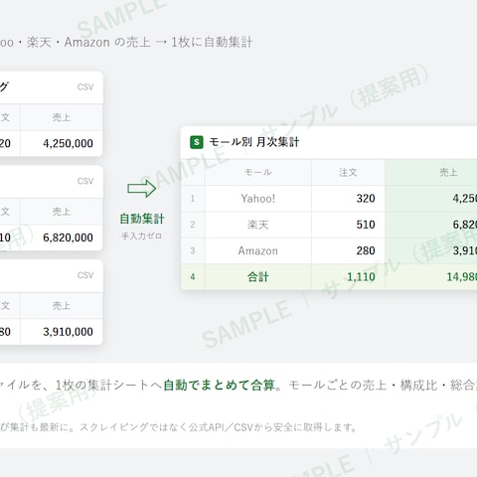The height and width of the screenshot is (477, 477).
Task: Click the 3,910,000 sales value in CSV card
Action: (x=68, y=332)
